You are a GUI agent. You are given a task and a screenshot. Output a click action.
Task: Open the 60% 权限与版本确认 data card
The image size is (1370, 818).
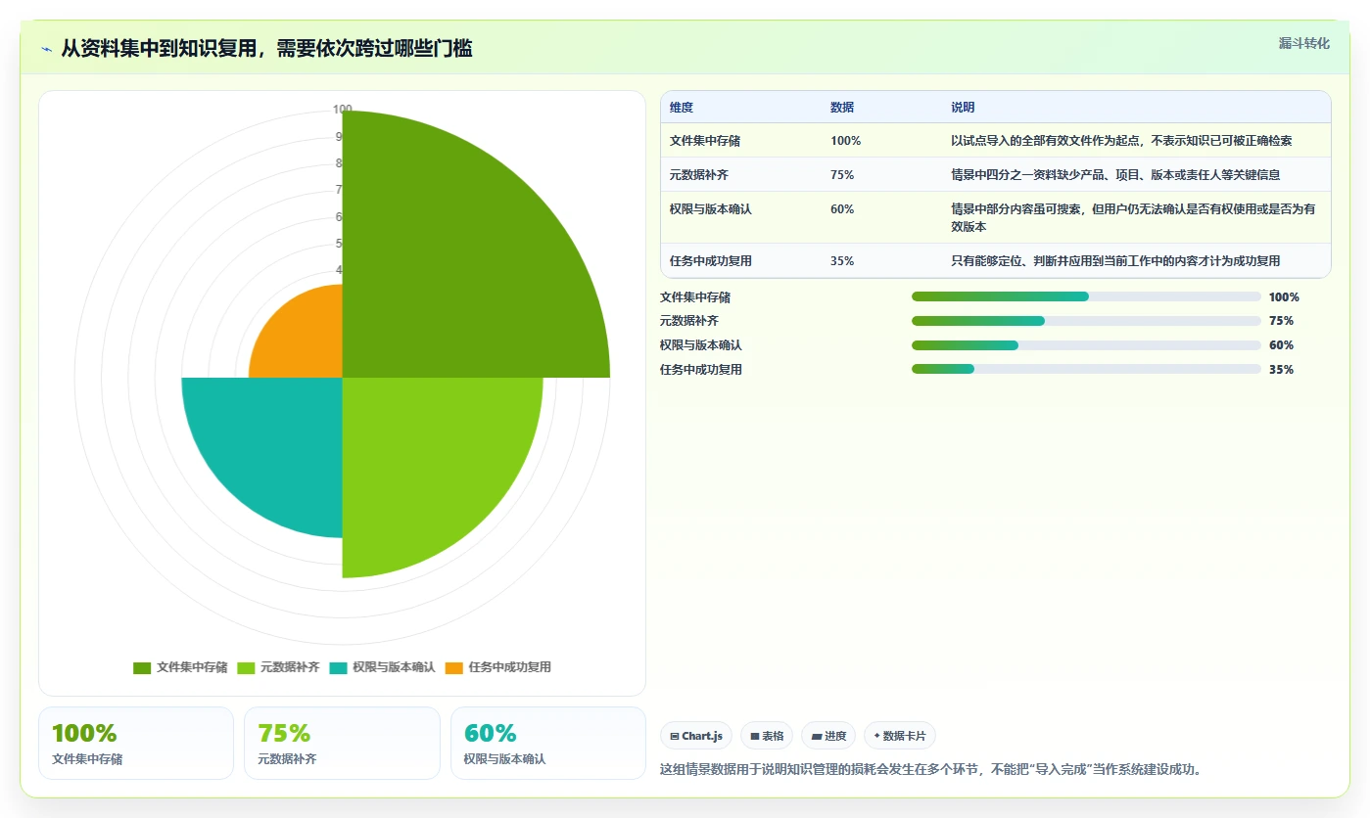pos(548,743)
